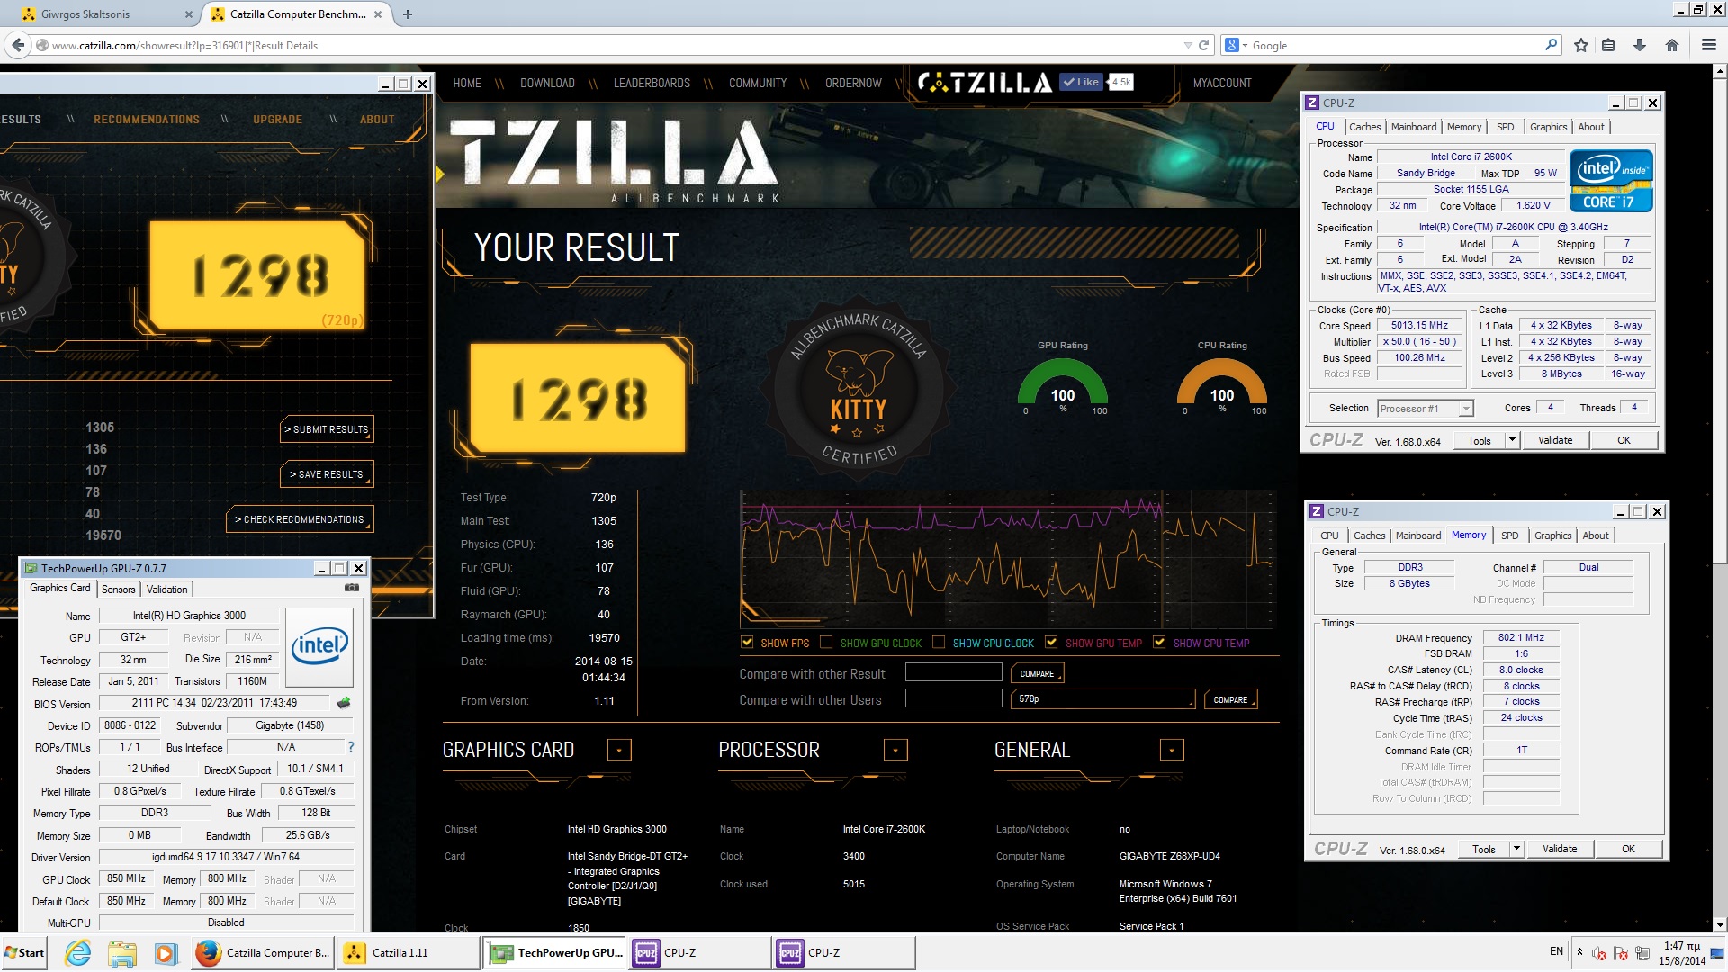Open DOWNLOAD in Catzilla site menu
The height and width of the screenshot is (972, 1728).
pos(547,83)
